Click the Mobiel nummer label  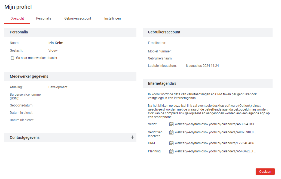pyautogui.click(x=160, y=51)
